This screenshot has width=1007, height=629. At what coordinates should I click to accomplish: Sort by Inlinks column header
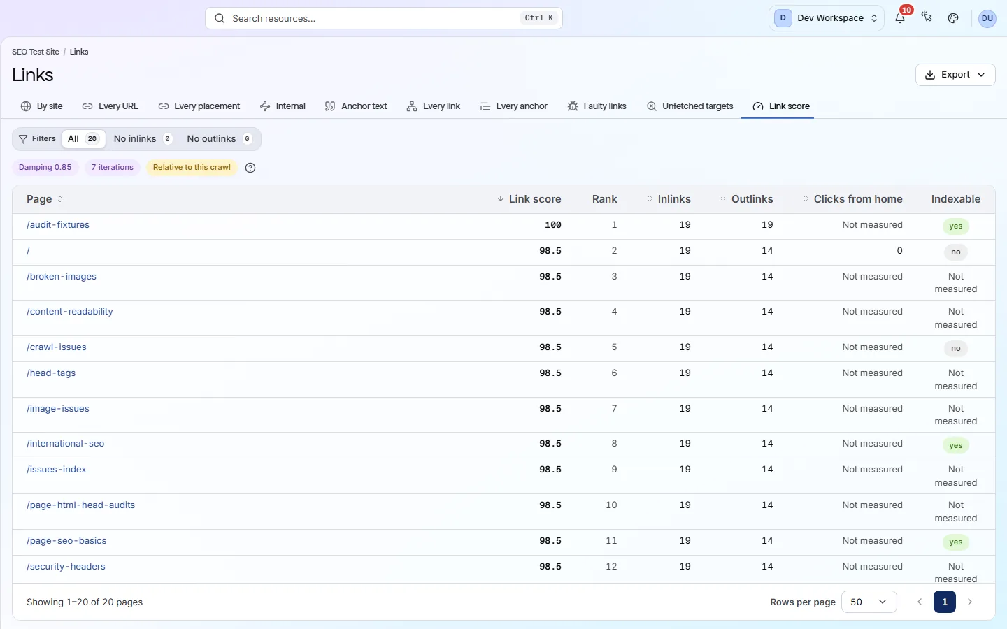coord(669,199)
